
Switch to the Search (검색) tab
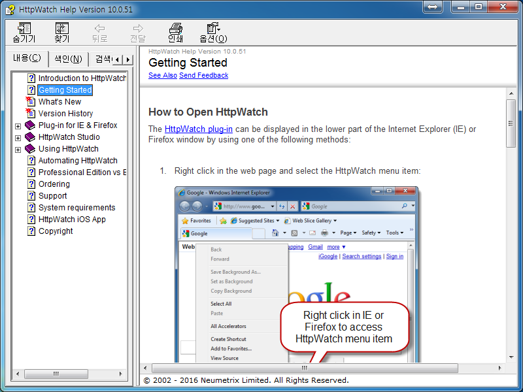101,59
